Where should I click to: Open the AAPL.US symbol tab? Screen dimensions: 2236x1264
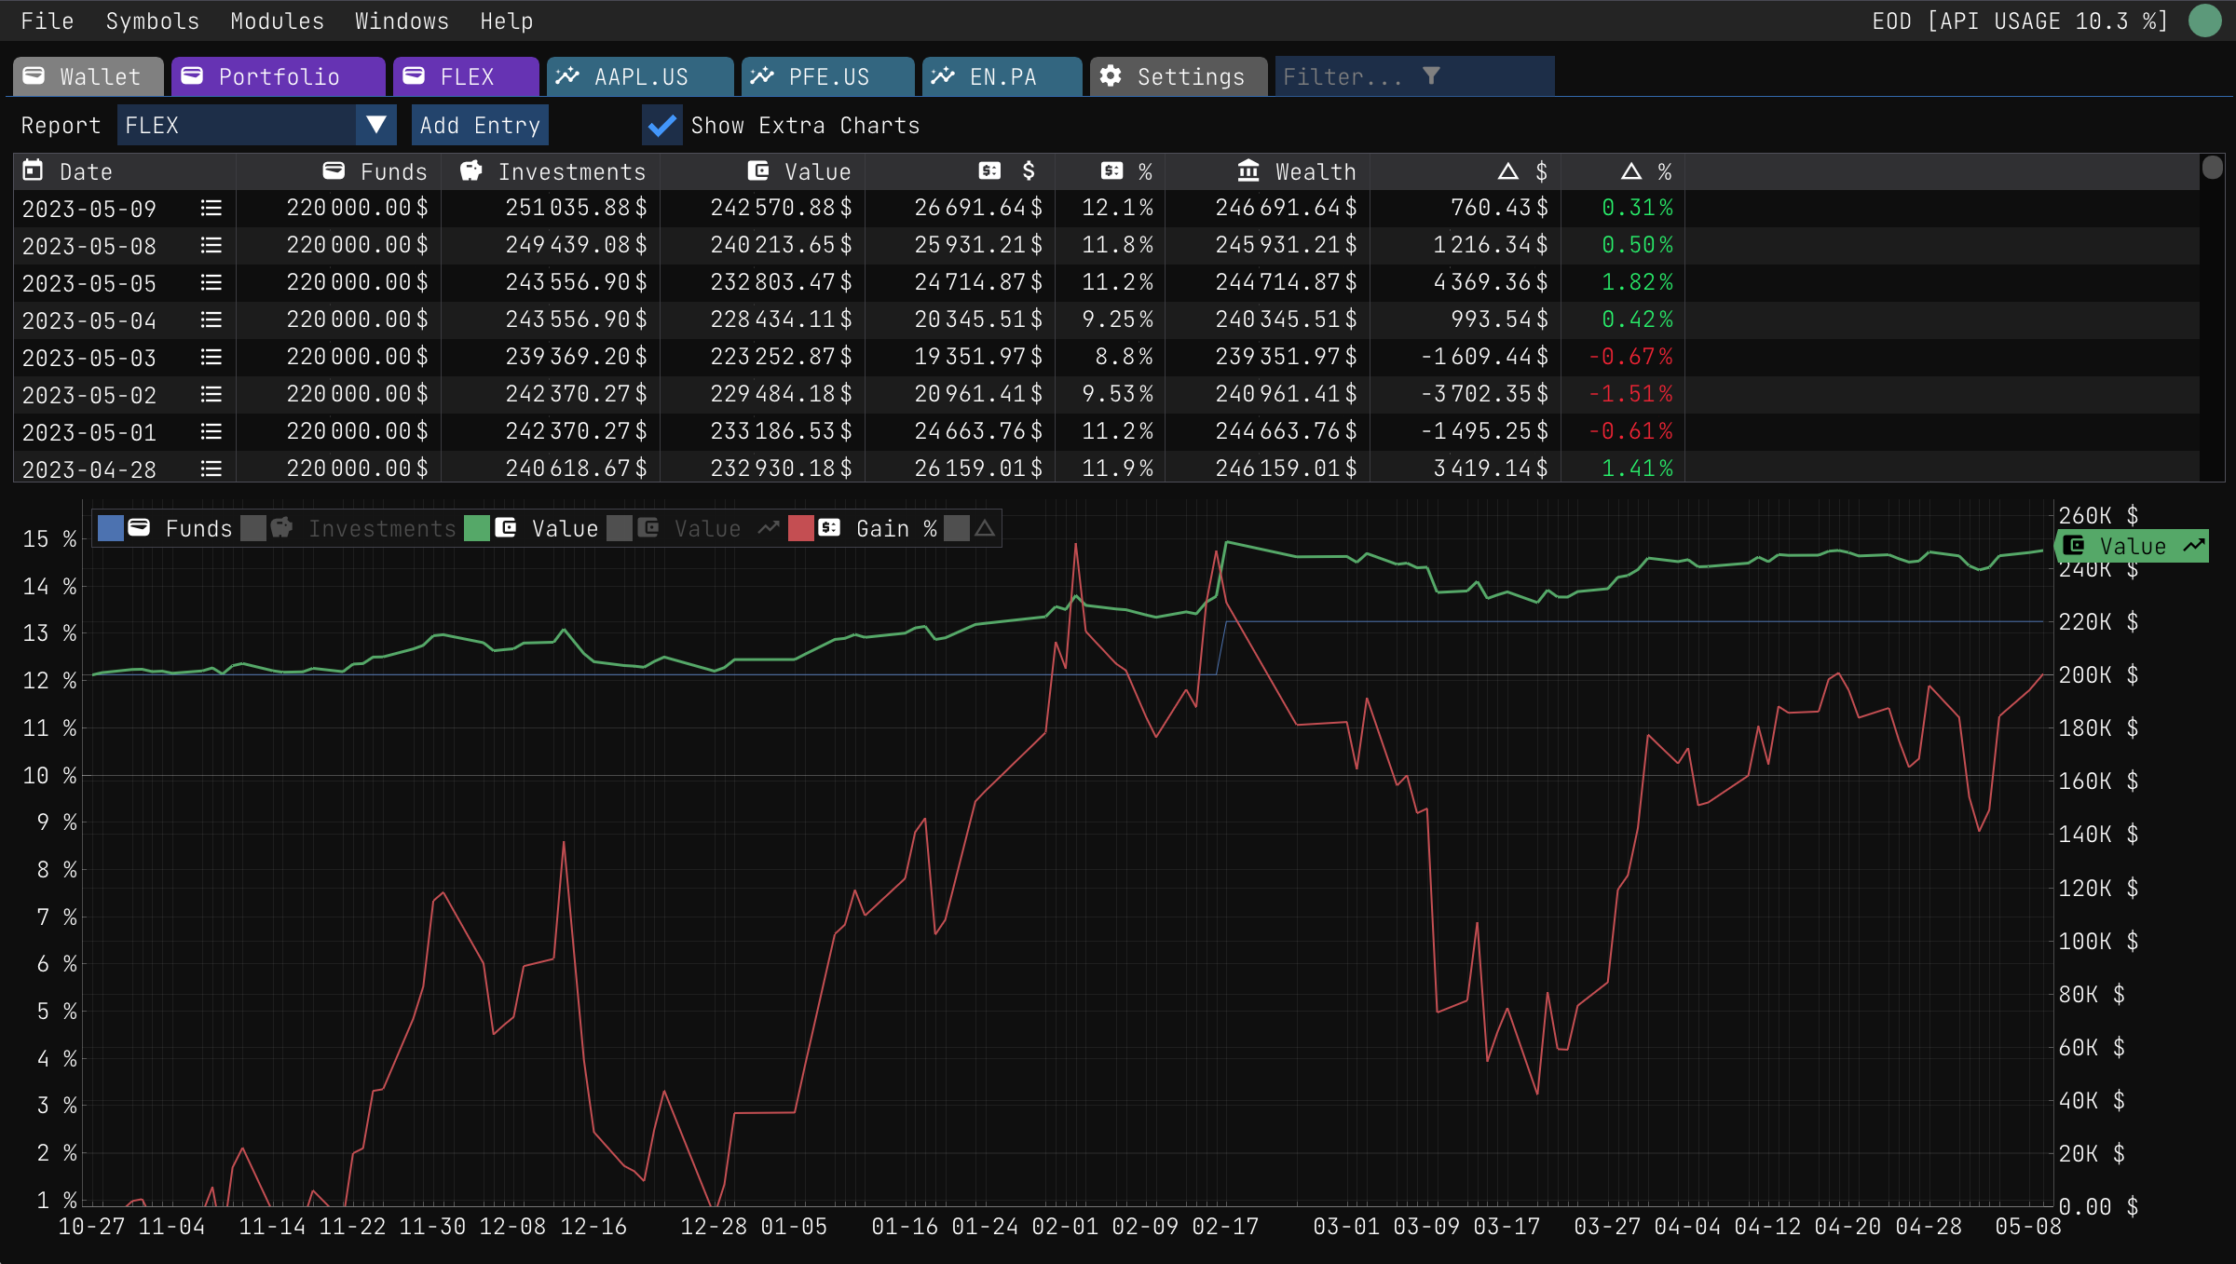640,76
